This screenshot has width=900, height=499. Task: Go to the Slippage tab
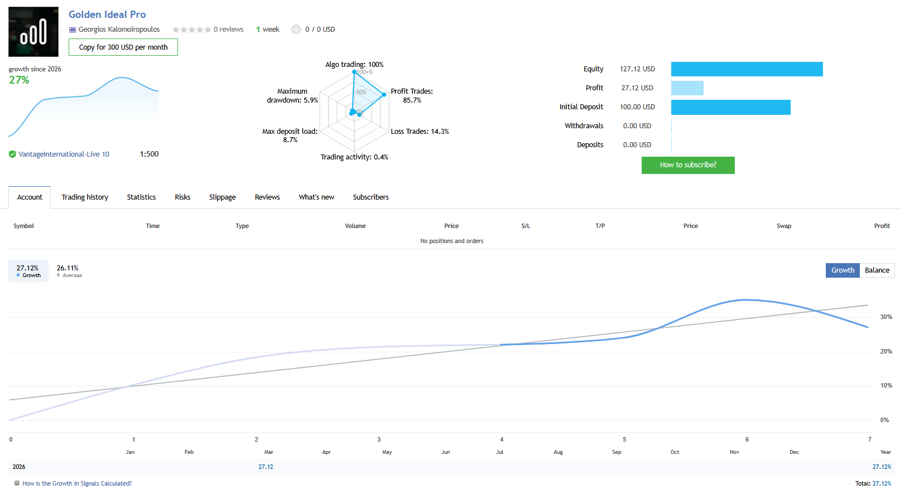pyautogui.click(x=222, y=197)
